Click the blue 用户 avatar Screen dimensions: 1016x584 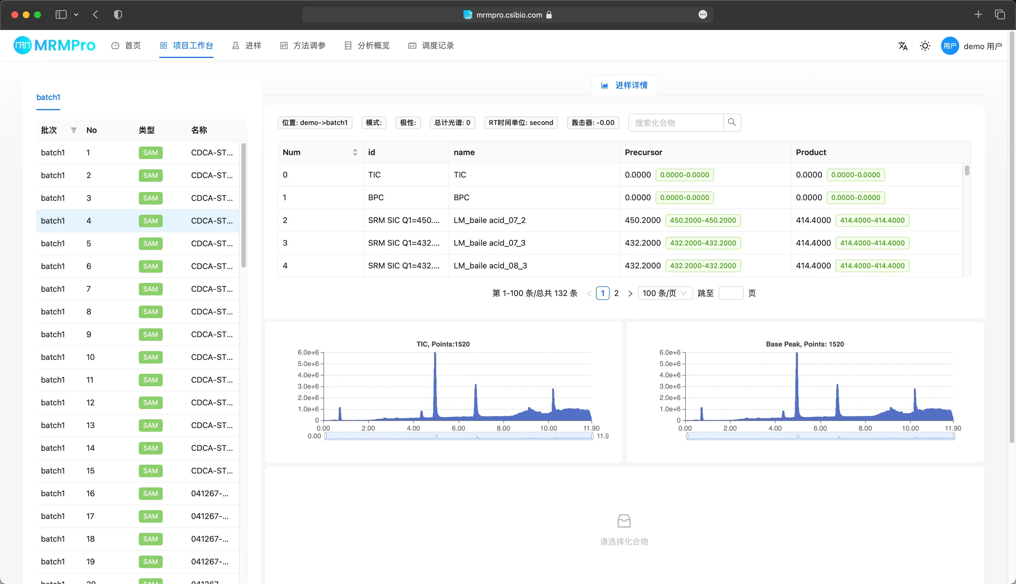(x=950, y=46)
